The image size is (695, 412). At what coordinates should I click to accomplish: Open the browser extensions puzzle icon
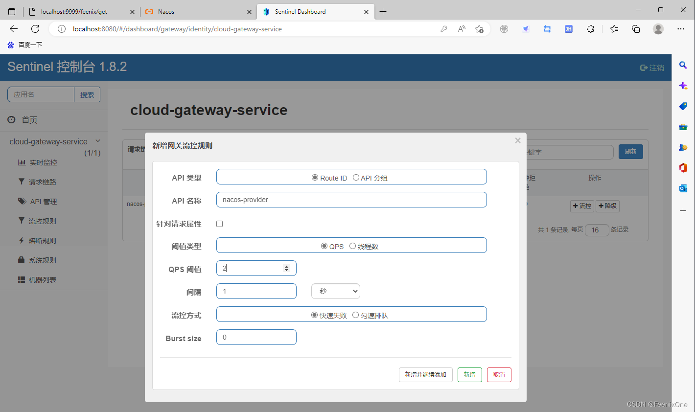590,29
